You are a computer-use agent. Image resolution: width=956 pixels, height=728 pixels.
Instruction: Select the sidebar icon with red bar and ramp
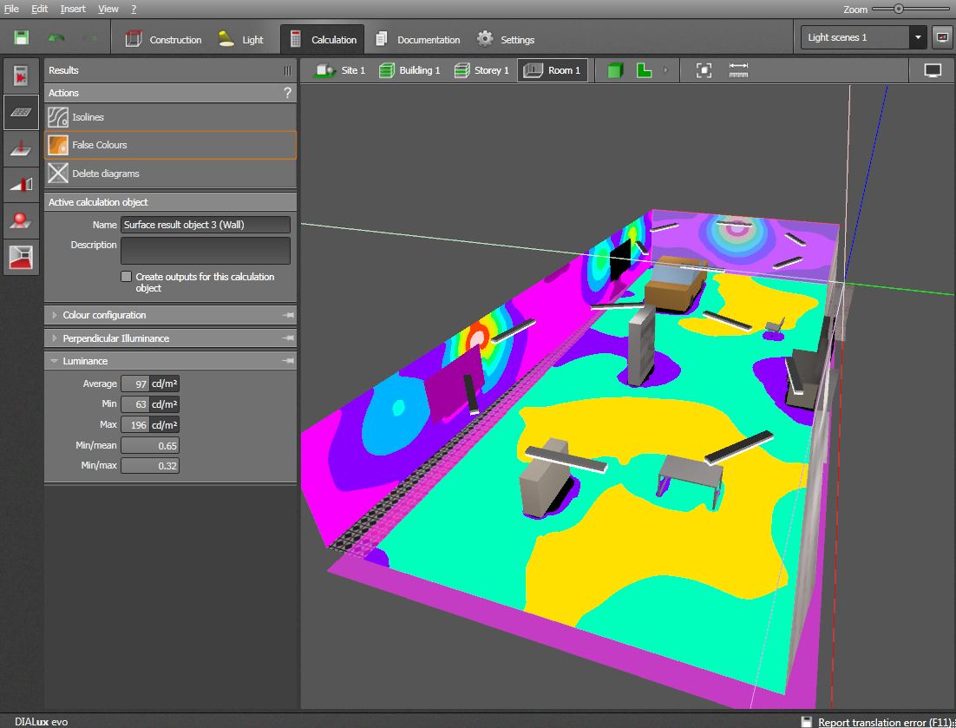[22, 184]
